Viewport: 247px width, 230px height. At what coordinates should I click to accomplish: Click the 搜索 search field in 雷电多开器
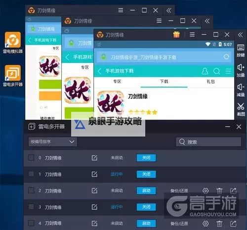tap(208, 142)
